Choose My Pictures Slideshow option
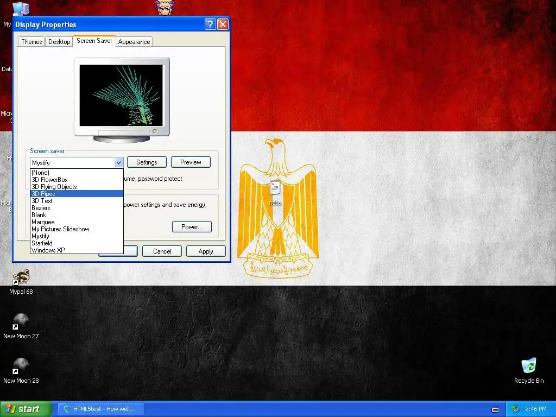 [x=77, y=229]
